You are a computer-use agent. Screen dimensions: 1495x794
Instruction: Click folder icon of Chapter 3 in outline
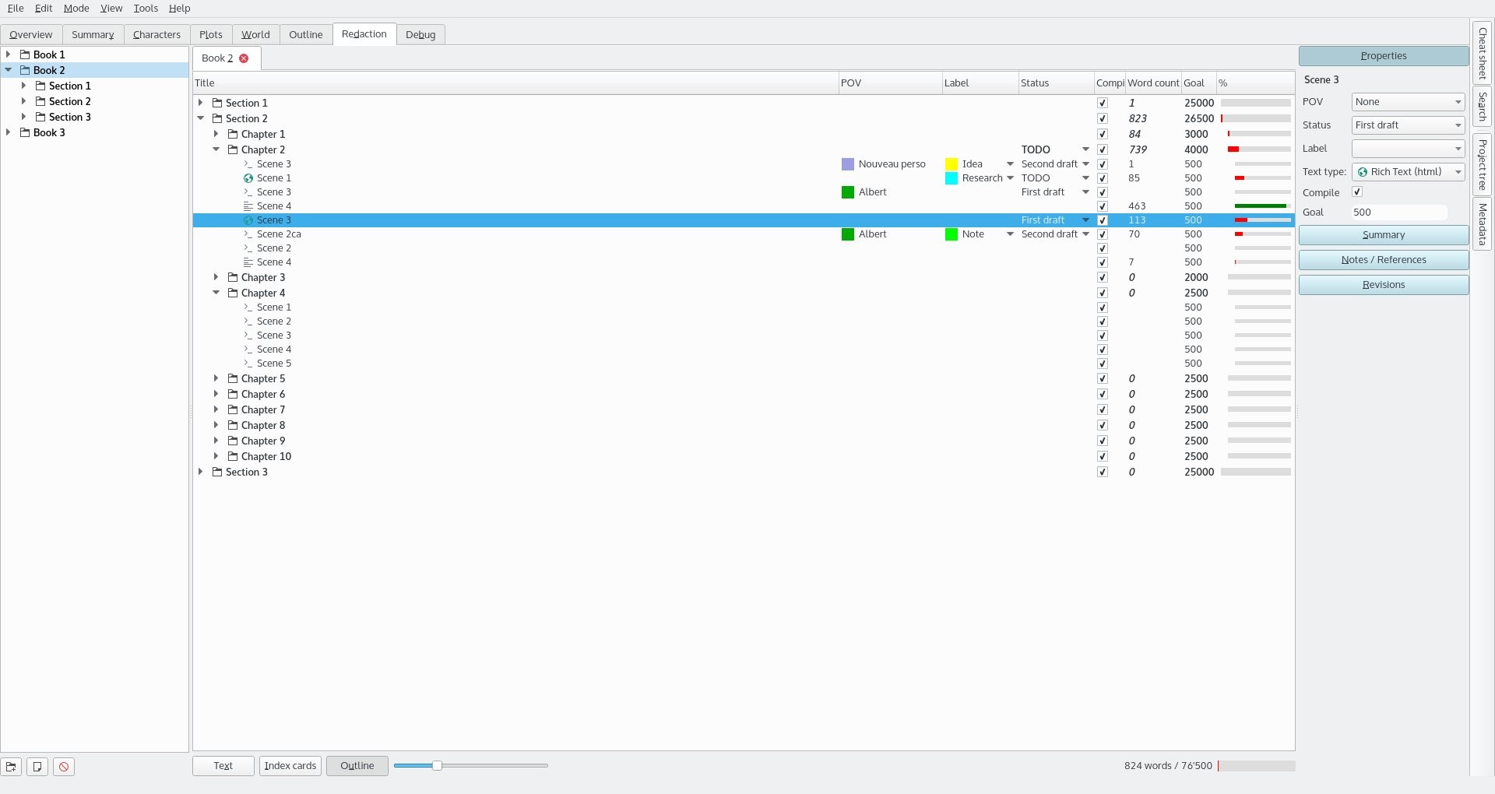(233, 278)
